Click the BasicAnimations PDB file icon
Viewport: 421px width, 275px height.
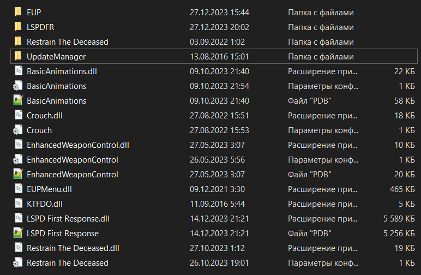[17, 100]
